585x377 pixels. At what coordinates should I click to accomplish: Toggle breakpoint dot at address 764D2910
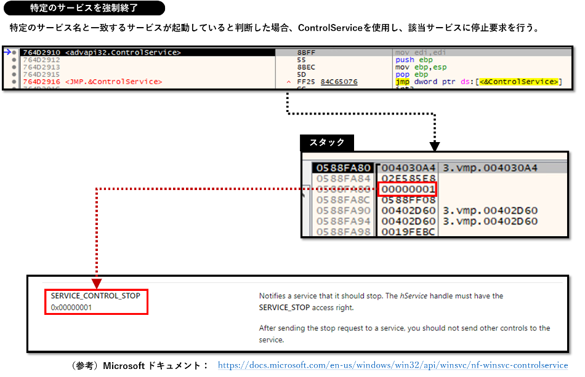[x=15, y=53]
